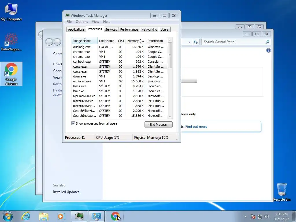This screenshot has width=296, height=222.
Task: Select Task Manager taskbar button
Action: click(x=79, y=216)
